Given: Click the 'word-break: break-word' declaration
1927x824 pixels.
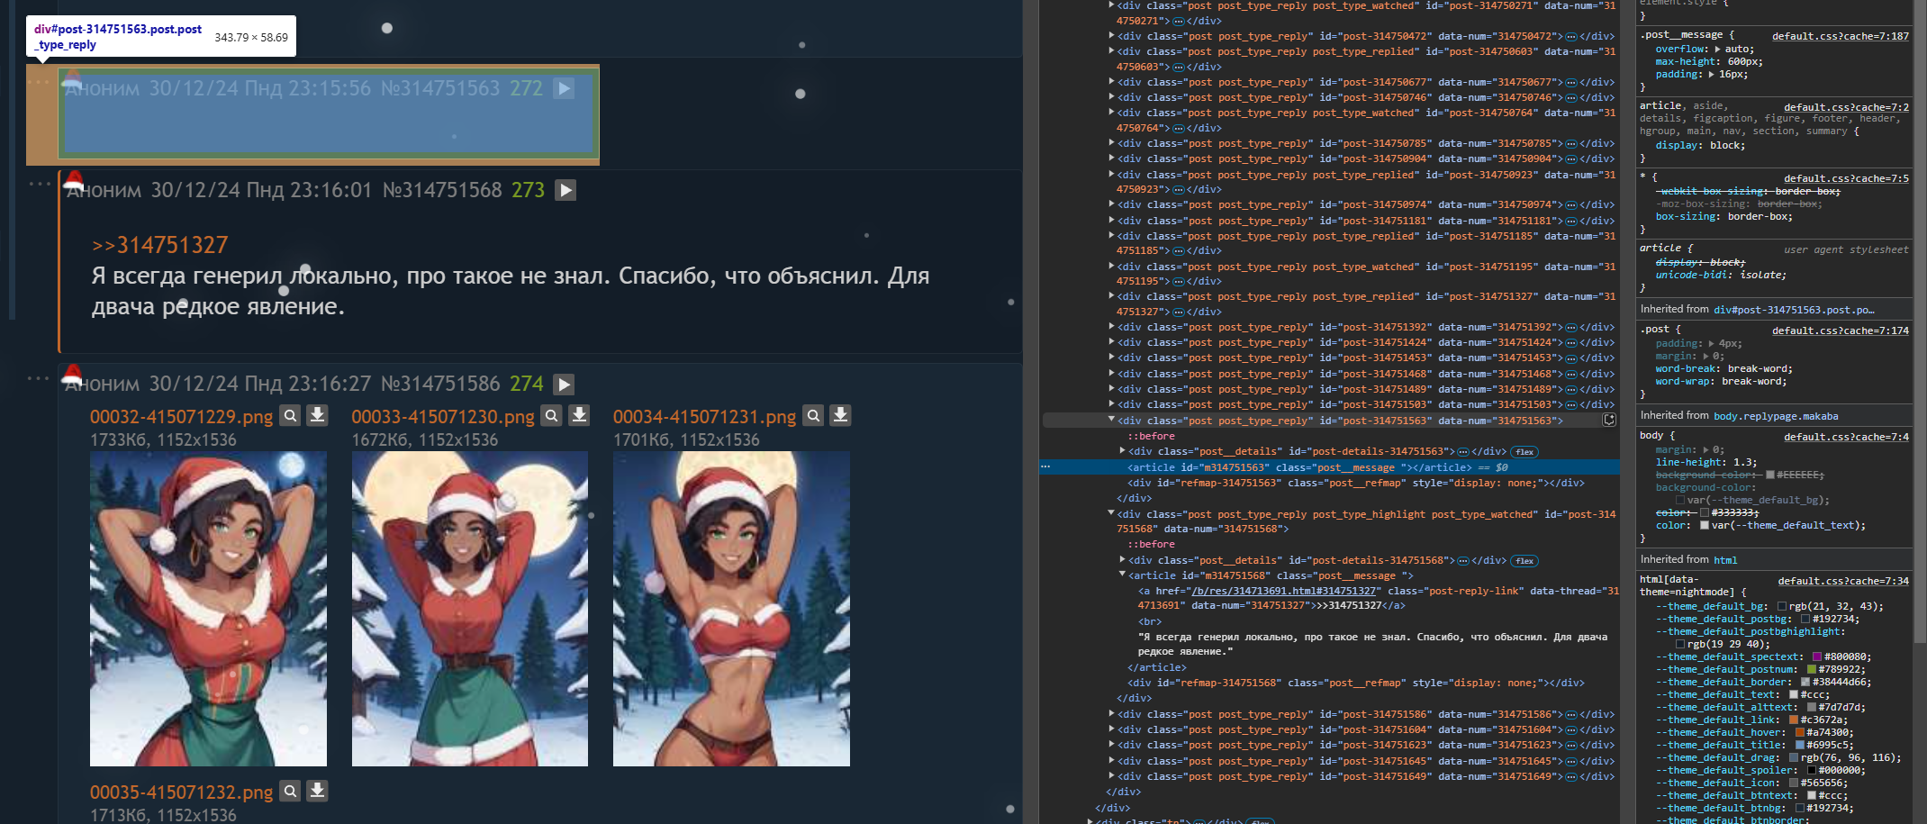Looking at the screenshot, I should point(1723,369).
